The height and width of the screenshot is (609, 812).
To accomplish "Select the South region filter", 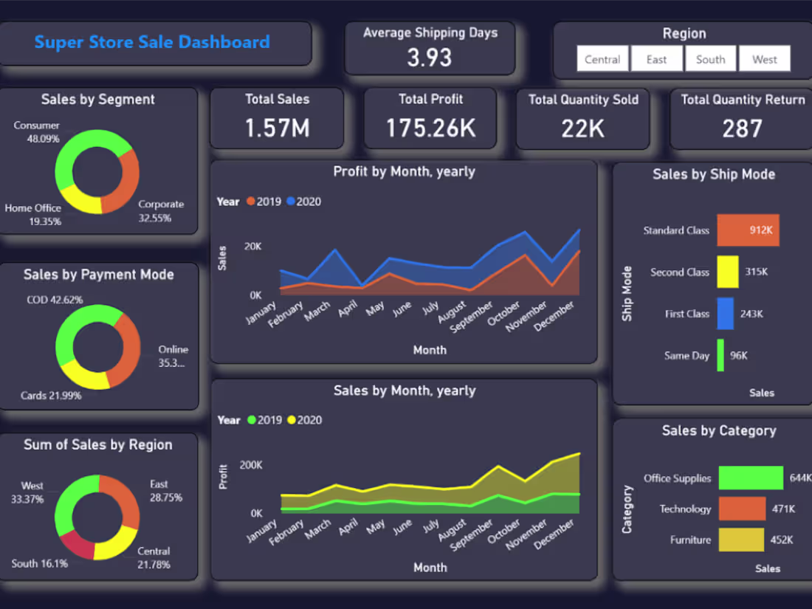I will 710,59.
